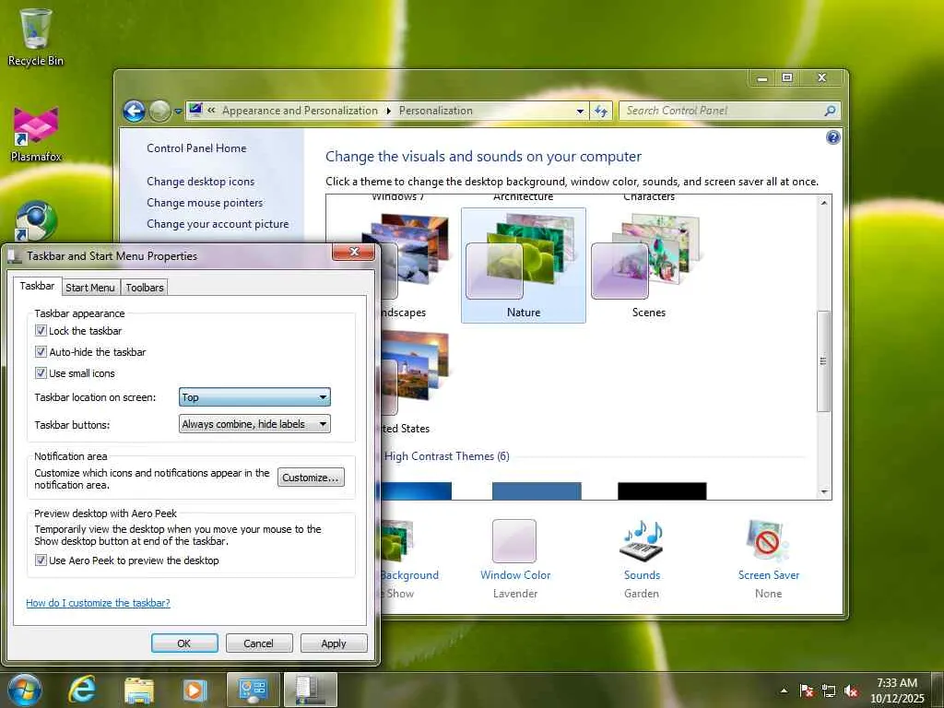Click the taskbar clock showing 7:33 AM
This screenshot has height=708, width=944.
coord(897,690)
